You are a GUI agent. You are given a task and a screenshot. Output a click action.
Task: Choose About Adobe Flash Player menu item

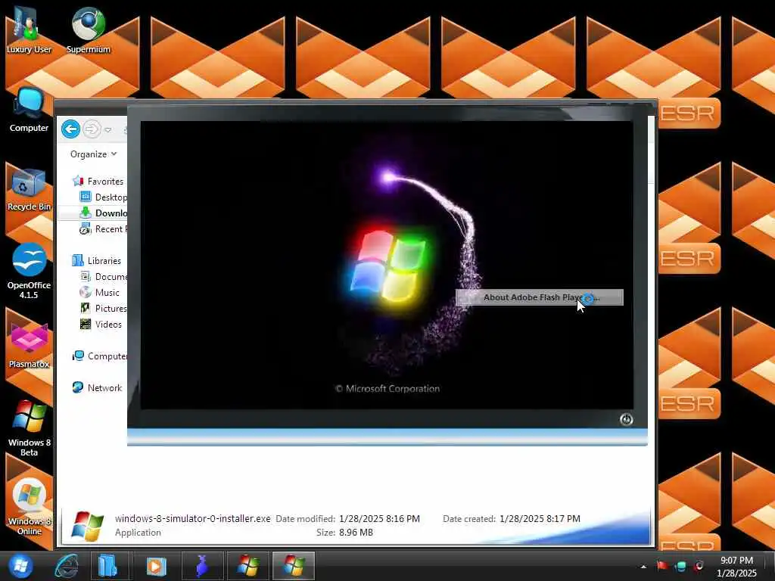(x=539, y=297)
